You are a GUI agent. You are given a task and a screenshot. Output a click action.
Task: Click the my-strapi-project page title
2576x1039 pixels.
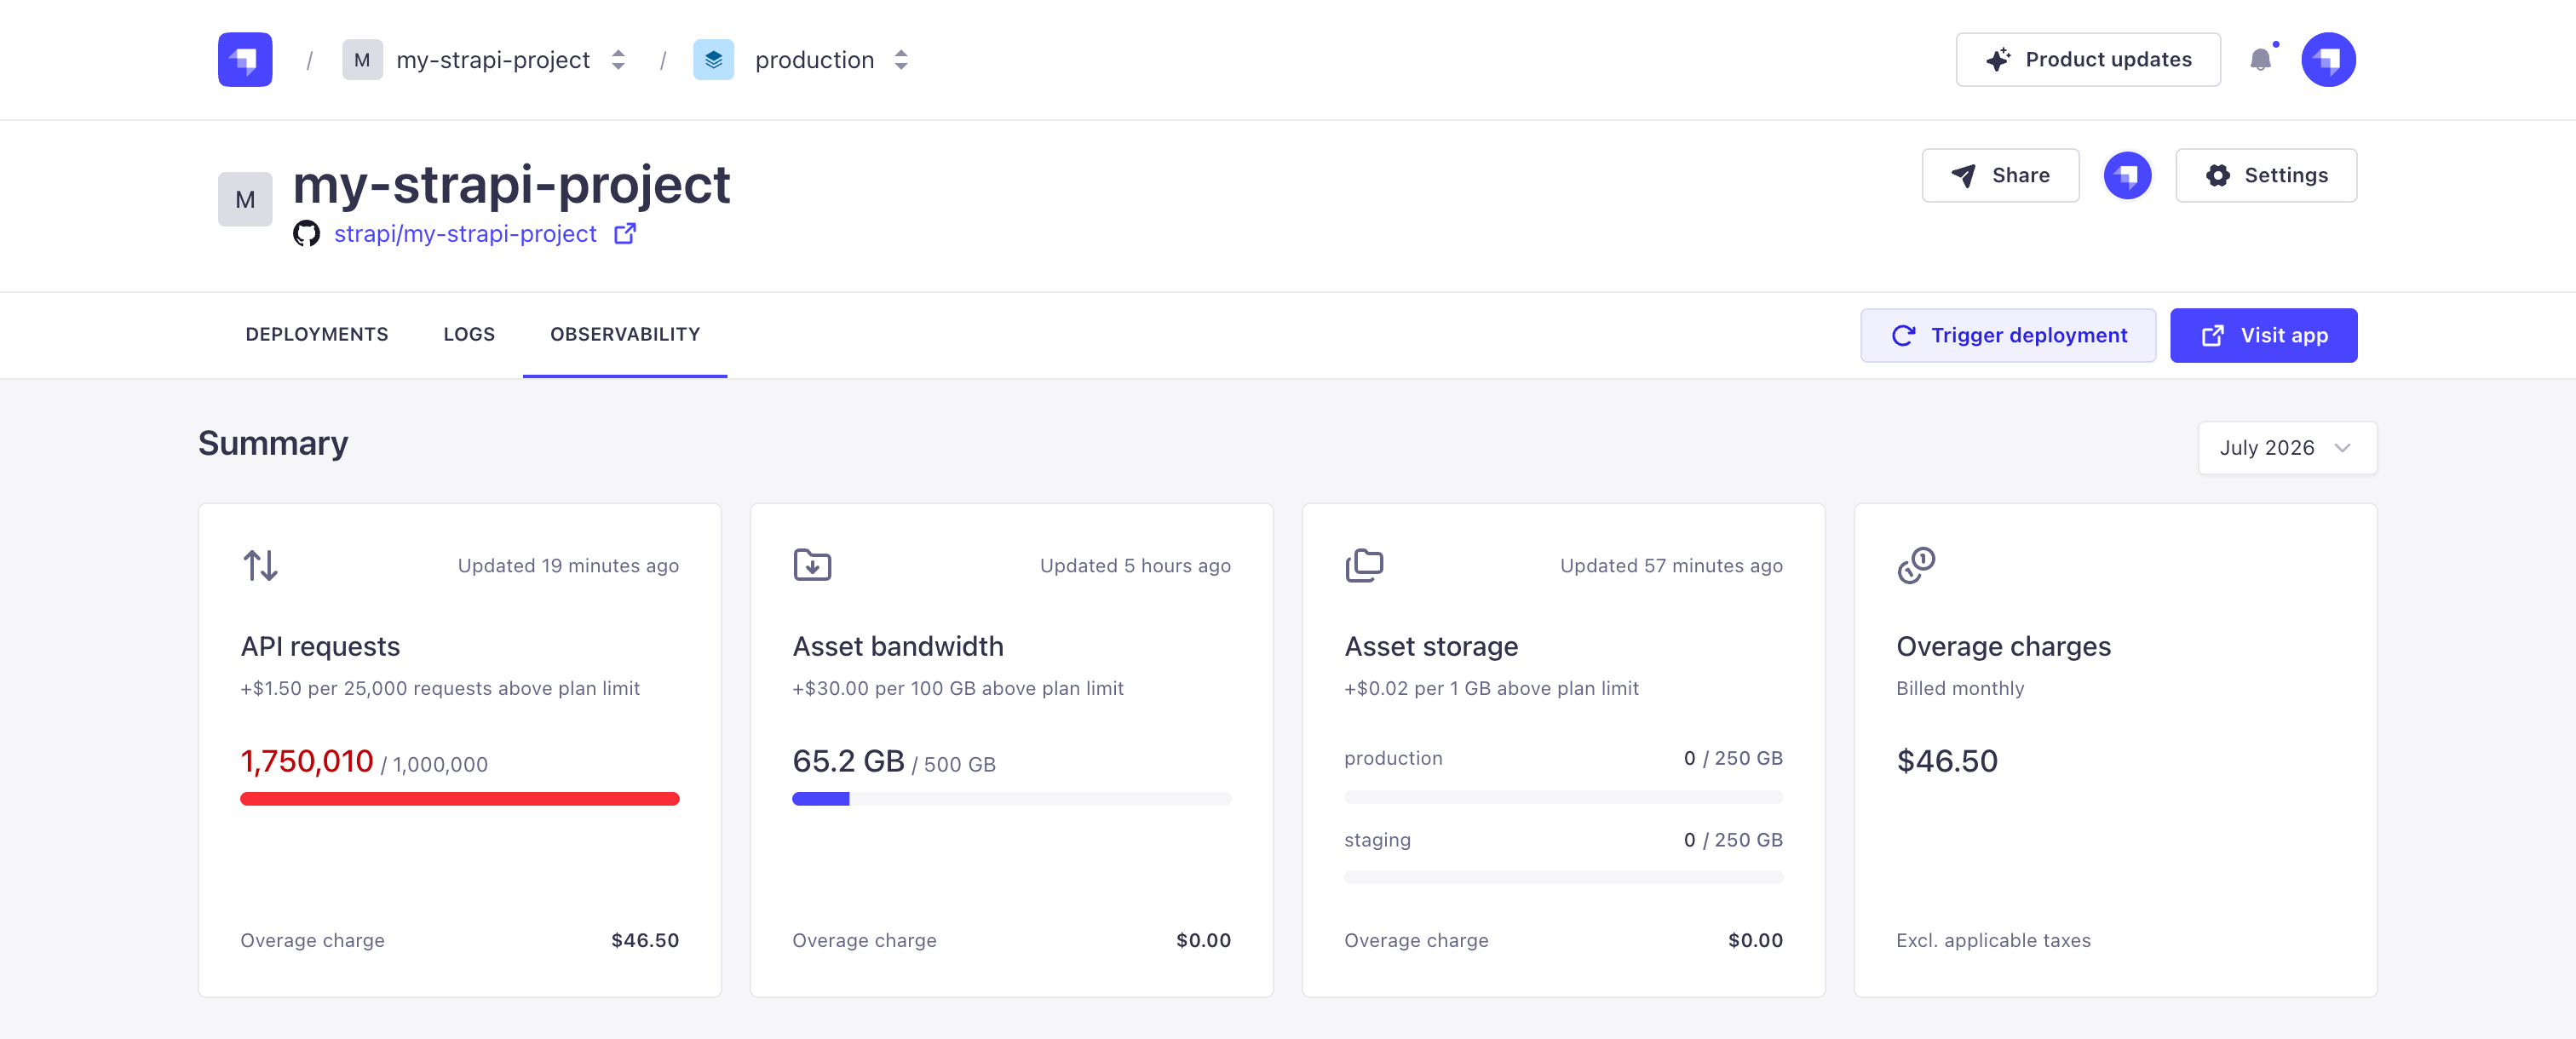click(x=511, y=186)
